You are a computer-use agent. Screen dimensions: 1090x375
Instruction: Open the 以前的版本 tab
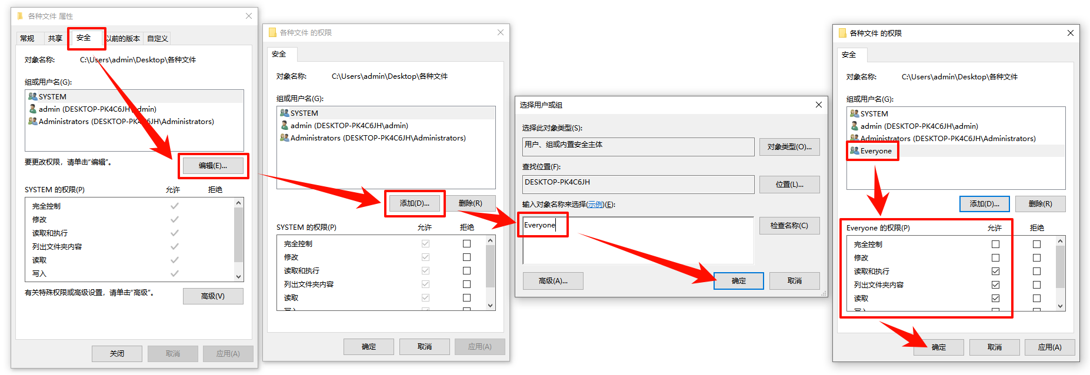124,39
